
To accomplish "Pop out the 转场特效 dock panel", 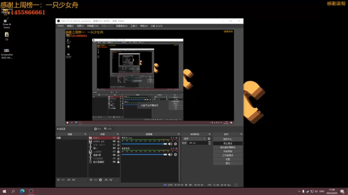I will click(209, 134).
